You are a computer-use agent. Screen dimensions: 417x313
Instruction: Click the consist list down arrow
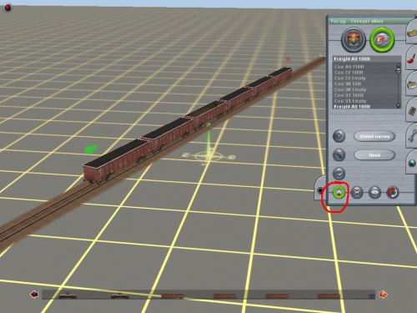click(399, 106)
